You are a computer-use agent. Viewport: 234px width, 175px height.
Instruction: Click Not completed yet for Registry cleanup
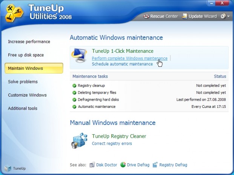click(211, 86)
